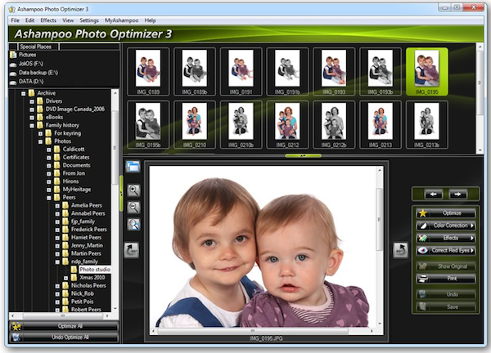Image resolution: width=491 pixels, height=353 pixels.
Task: Click the image preview horizontal scrollbar
Action: pos(260,330)
